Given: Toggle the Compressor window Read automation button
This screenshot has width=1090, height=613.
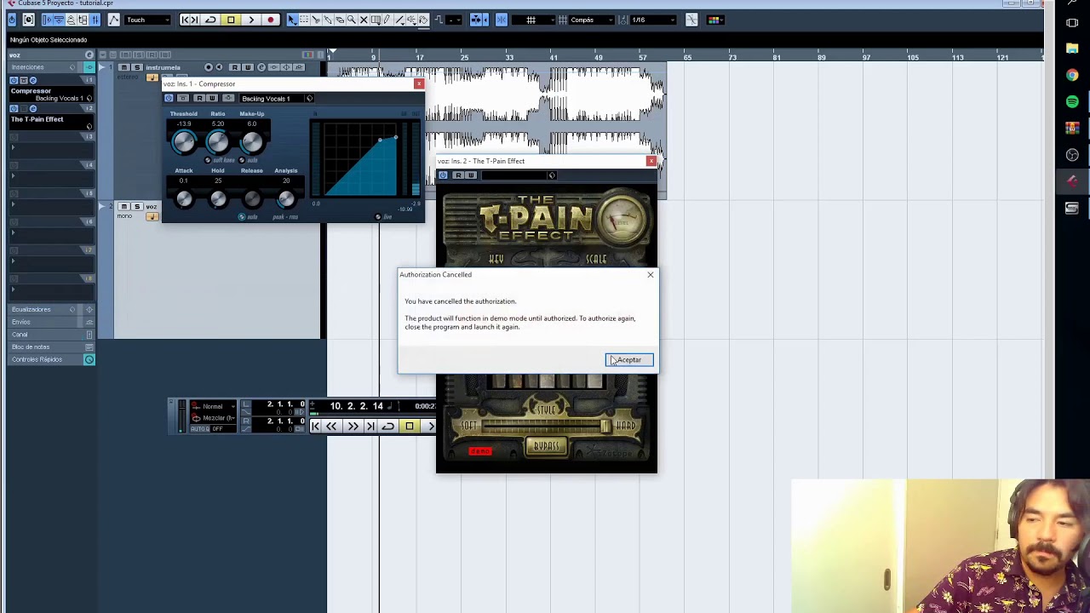Looking at the screenshot, I should (x=198, y=99).
